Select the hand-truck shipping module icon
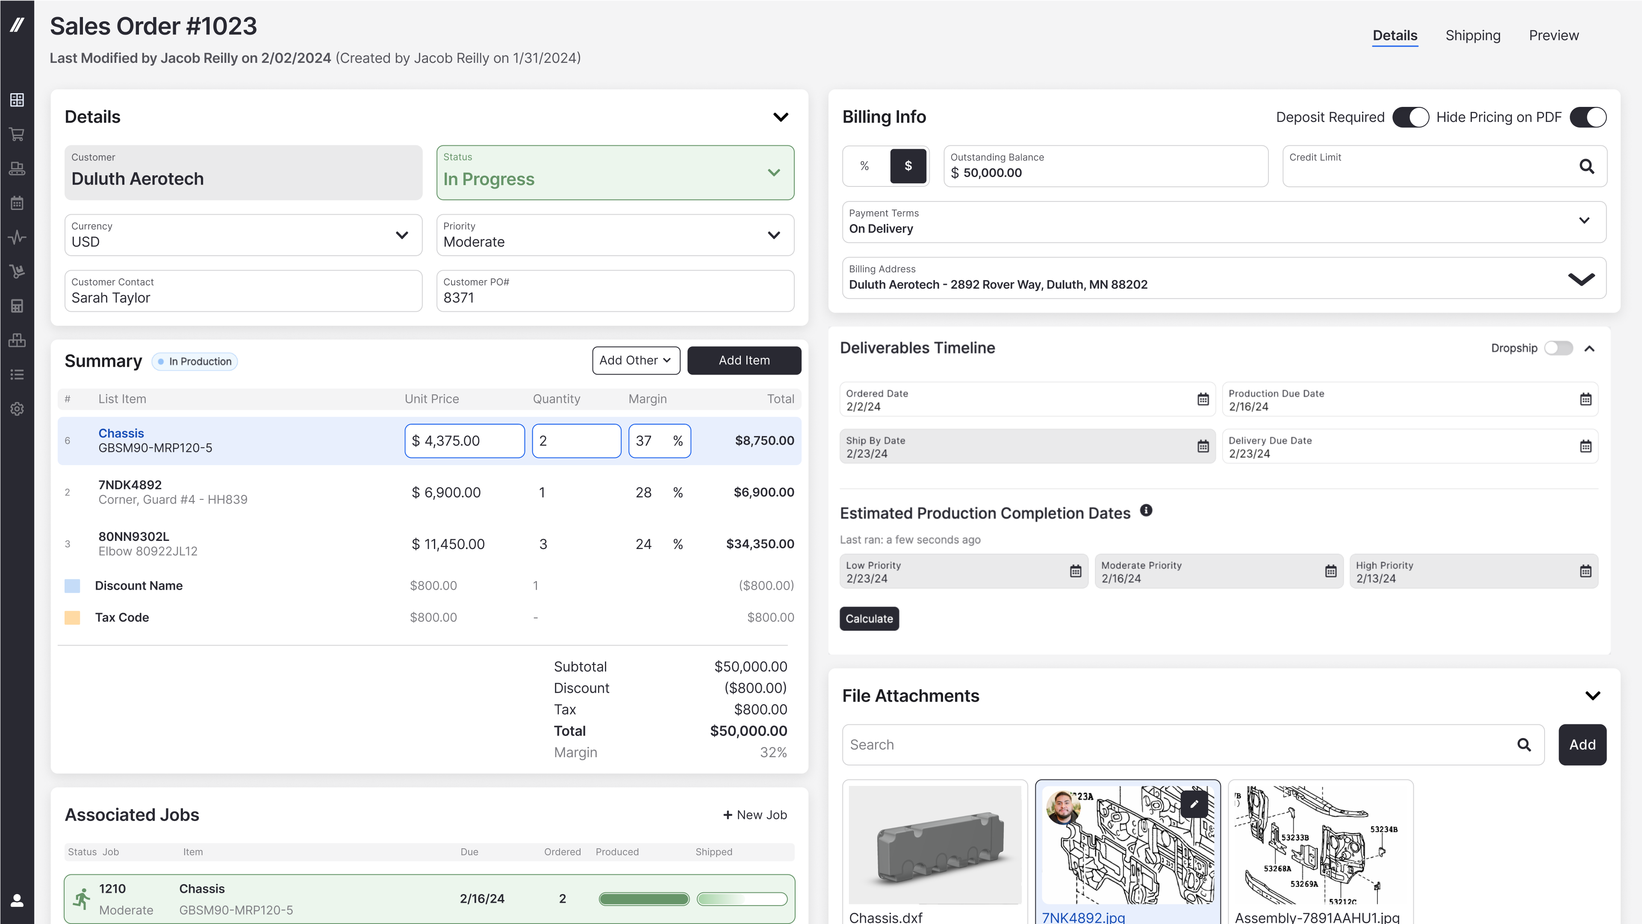1642x924 pixels. (17, 271)
